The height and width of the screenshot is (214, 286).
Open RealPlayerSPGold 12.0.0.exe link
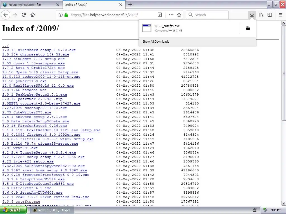(x=38, y=86)
